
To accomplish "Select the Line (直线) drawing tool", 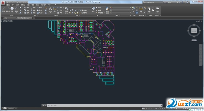I will [3, 9].
